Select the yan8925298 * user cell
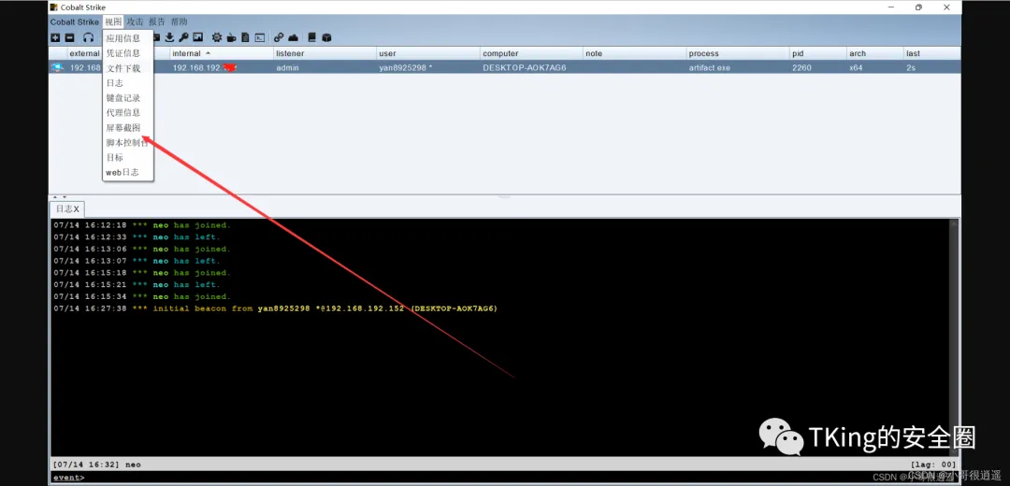This screenshot has width=1010, height=486. click(x=428, y=67)
